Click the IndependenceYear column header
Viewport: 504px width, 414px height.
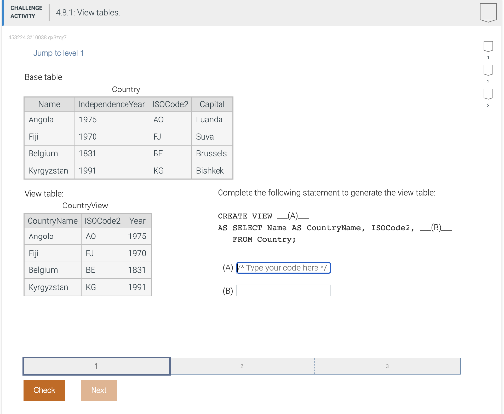pyautogui.click(x=112, y=104)
